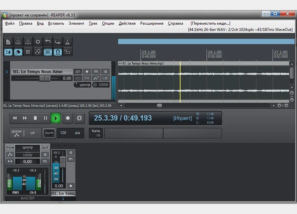Mute mixer channel strip m button

[71, 159]
